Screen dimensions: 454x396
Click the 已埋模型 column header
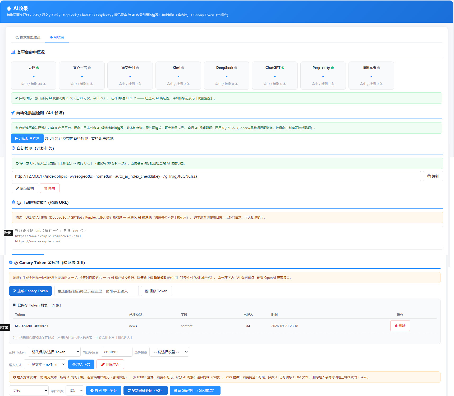click(x=136, y=315)
